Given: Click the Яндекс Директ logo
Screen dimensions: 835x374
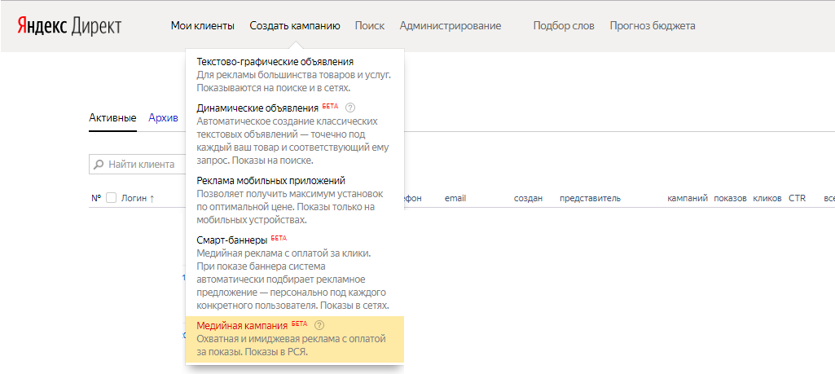Looking at the screenshot, I should pos(69,26).
